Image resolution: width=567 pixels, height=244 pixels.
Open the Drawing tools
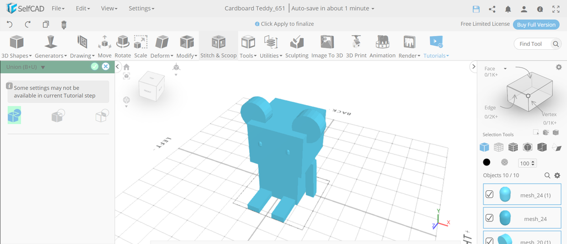pos(83,47)
